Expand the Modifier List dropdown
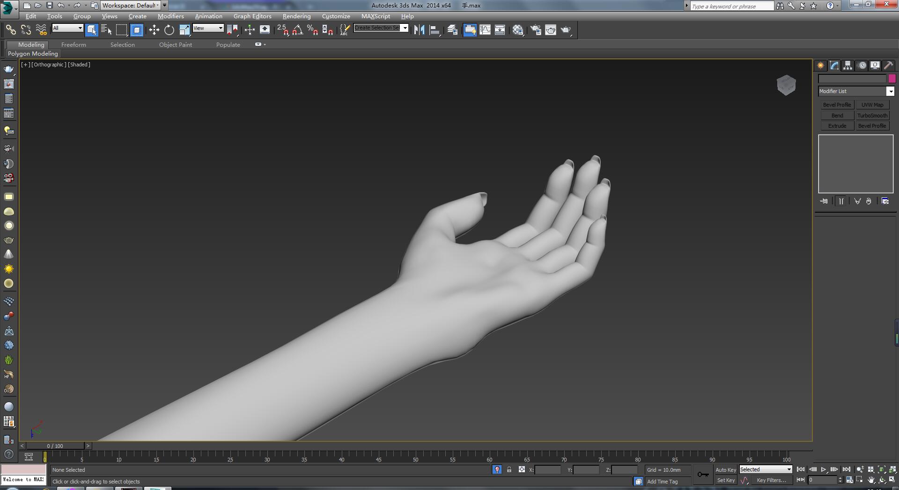The image size is (899, 490). pyautogui.click(x=890, y=91)
